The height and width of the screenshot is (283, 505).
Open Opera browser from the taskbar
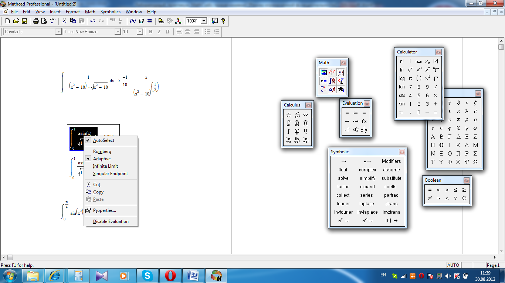click(170, 275)
